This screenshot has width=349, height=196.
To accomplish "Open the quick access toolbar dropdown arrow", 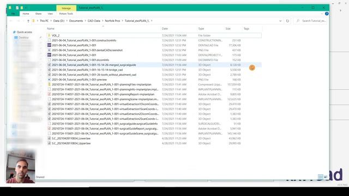I will click(26, 8).
